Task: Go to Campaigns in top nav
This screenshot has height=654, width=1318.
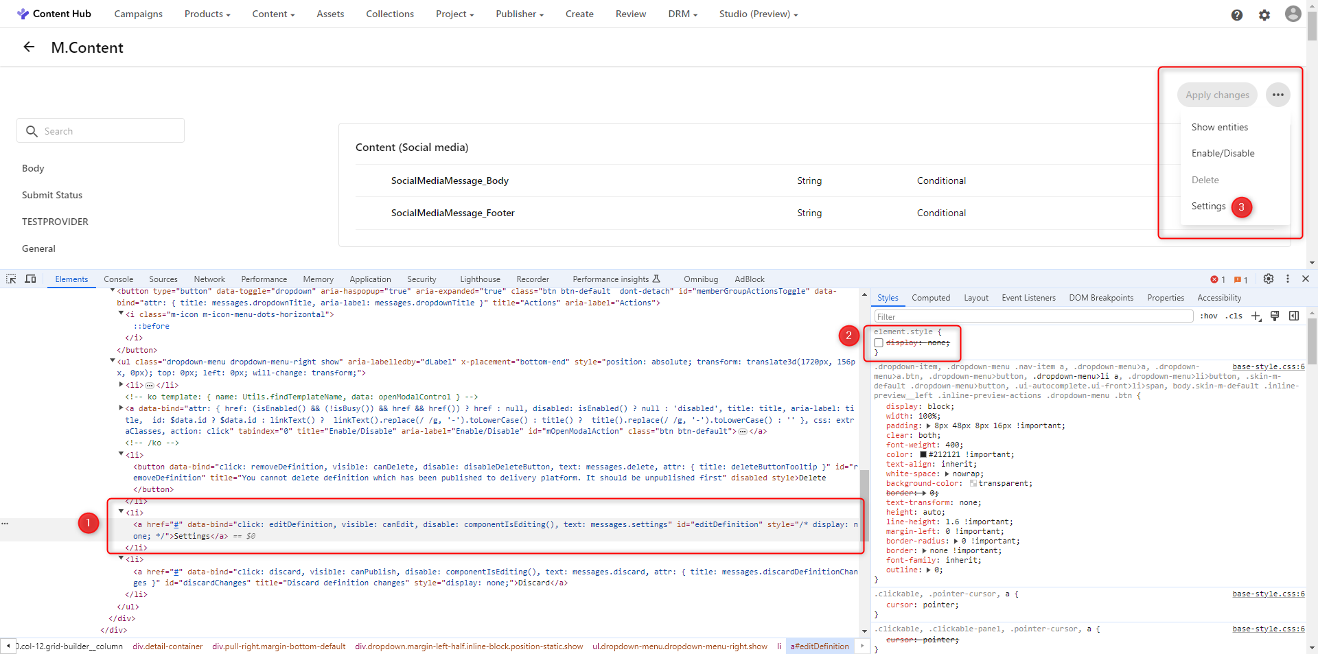Action: click(x=138, y=14)
